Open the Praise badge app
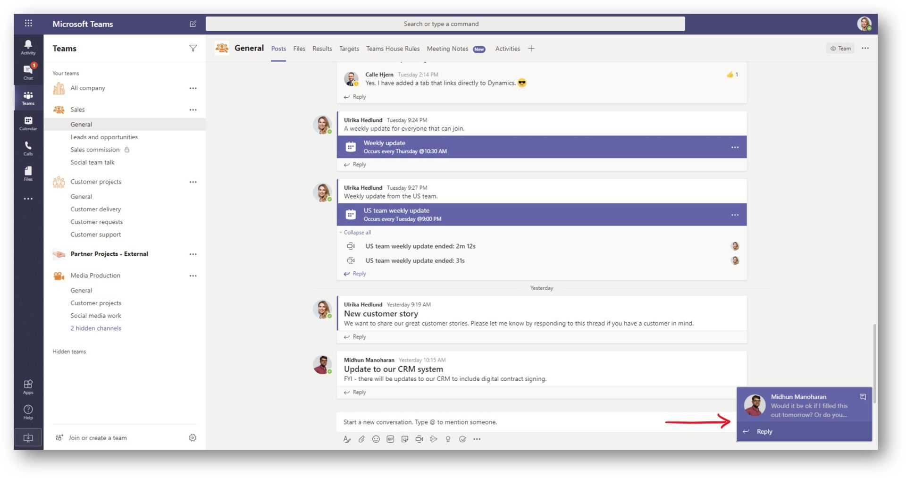 [448, 439]
